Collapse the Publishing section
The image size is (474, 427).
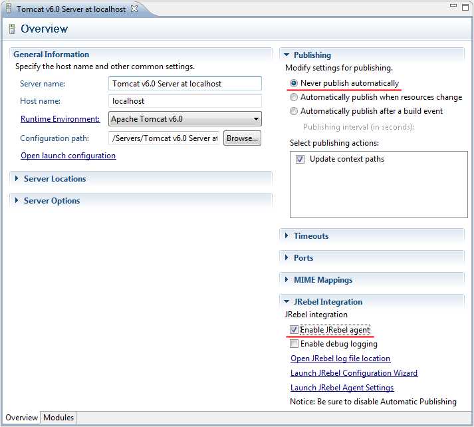click(287, 55)
